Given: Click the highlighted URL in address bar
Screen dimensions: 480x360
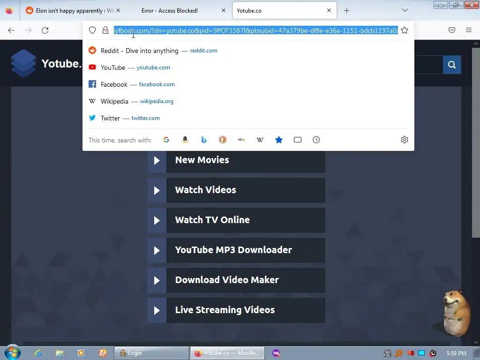Looking at the screenshot, I should point(256,30).
